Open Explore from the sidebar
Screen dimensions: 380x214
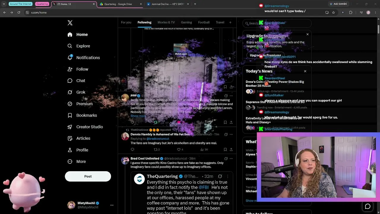[x=79, y=46]
